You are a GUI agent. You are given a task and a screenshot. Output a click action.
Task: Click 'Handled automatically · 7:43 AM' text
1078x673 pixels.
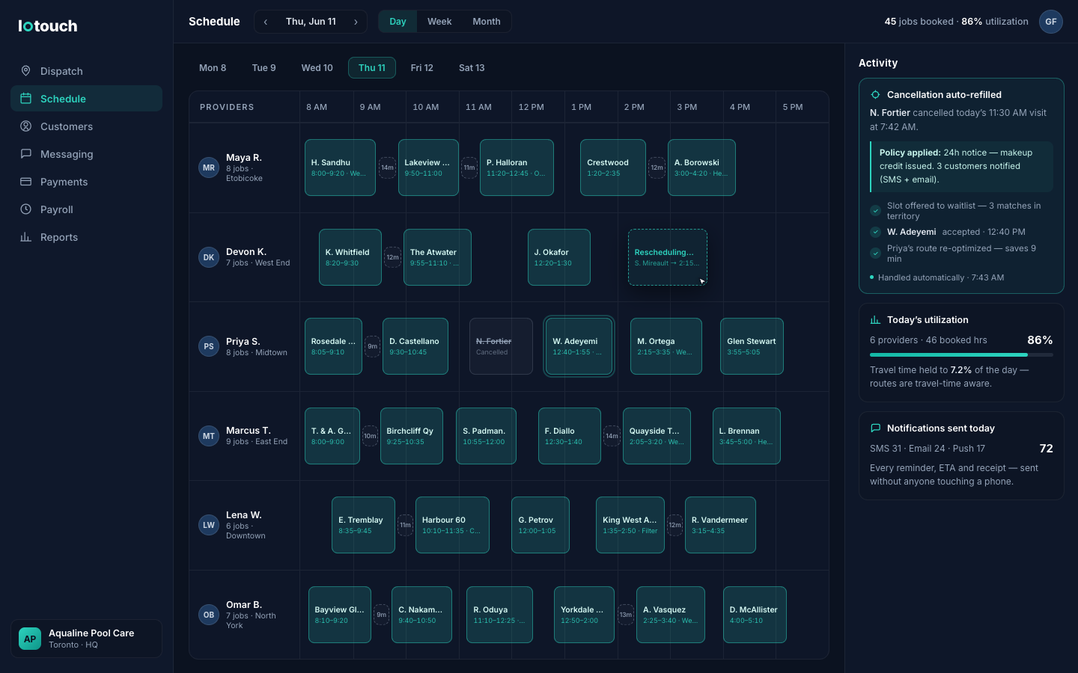(x=941, y=277)
